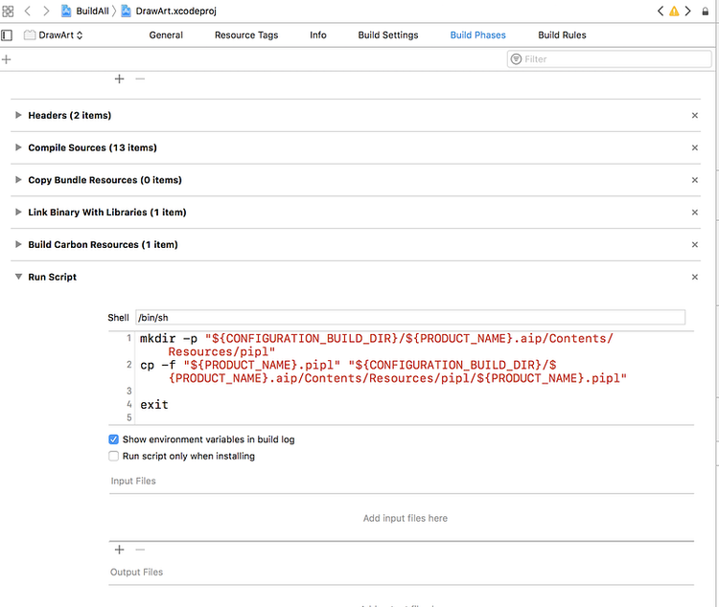The width and height of the screenshot is (719, 607).
Task: Switch to the General tab
Action: pyautogui.click(x=166, y=35)
